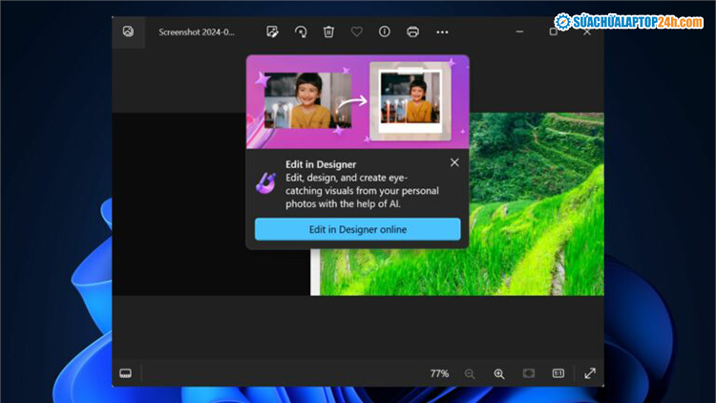This screenshot has height=403, width=716.
Task: Enter full screen view
Action: click(590, 373)
